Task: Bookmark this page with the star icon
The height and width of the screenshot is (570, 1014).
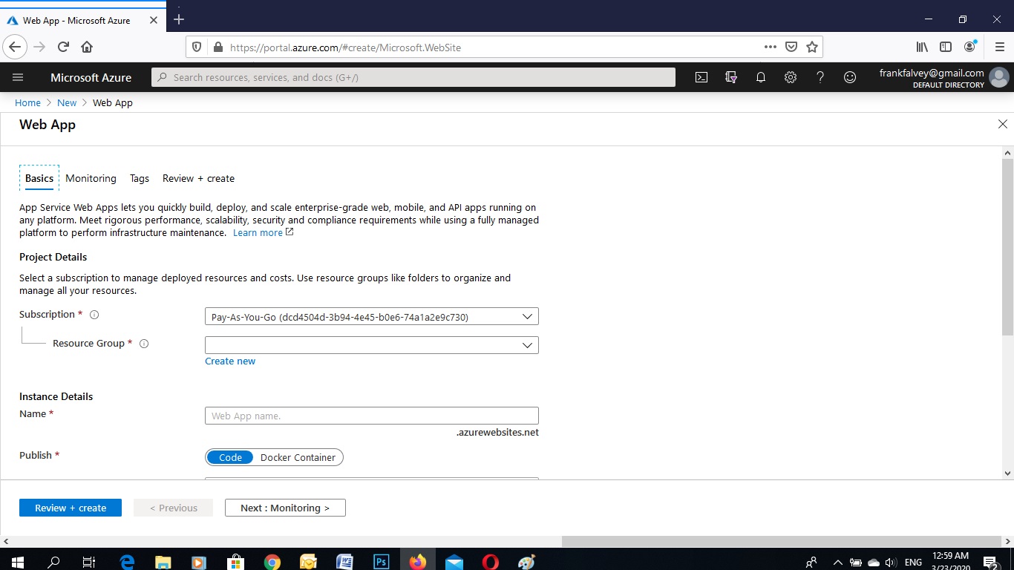Action: (x=812, y=47)
